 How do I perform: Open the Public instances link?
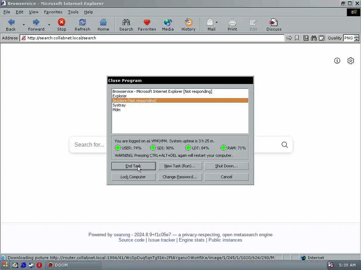225,240
